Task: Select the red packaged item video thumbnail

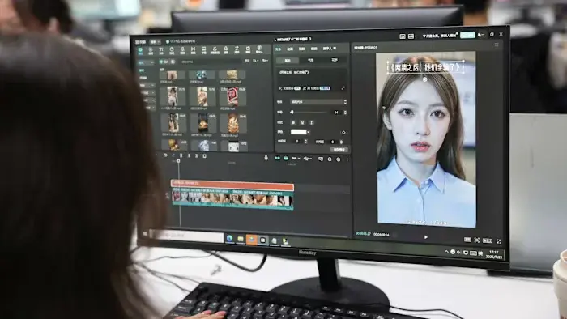Action: coord(232,96)
